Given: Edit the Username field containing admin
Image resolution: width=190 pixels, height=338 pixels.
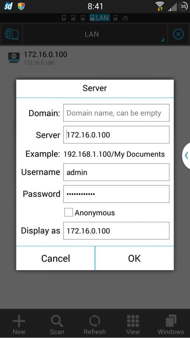Looking at the screenshot, I should (116, 172).
